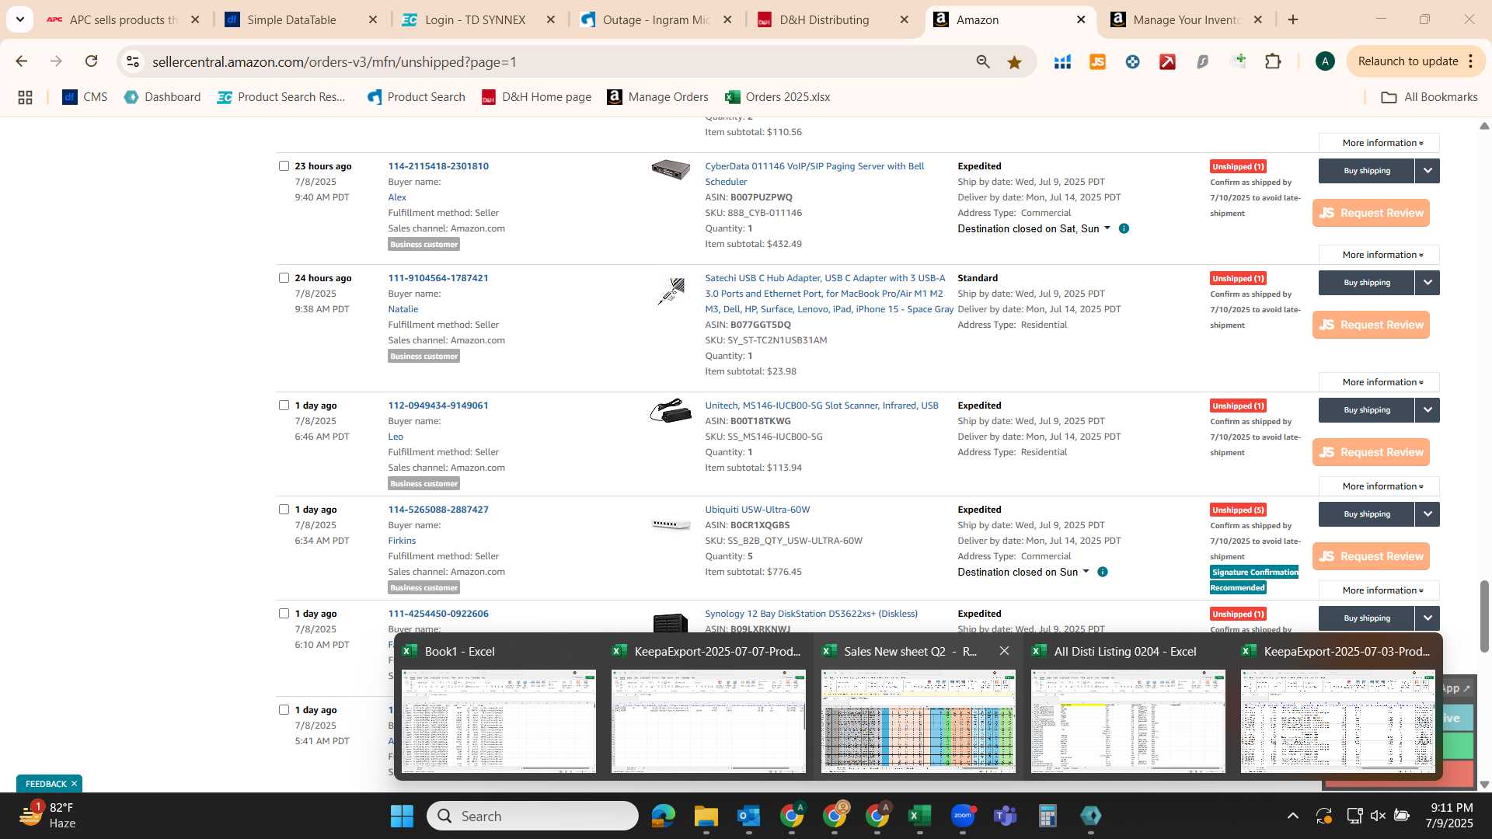Open Windows Start menu

point(402,816)
